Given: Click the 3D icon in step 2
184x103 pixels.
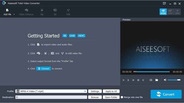Looking at the screenshot, I should (x=52, y=53).
